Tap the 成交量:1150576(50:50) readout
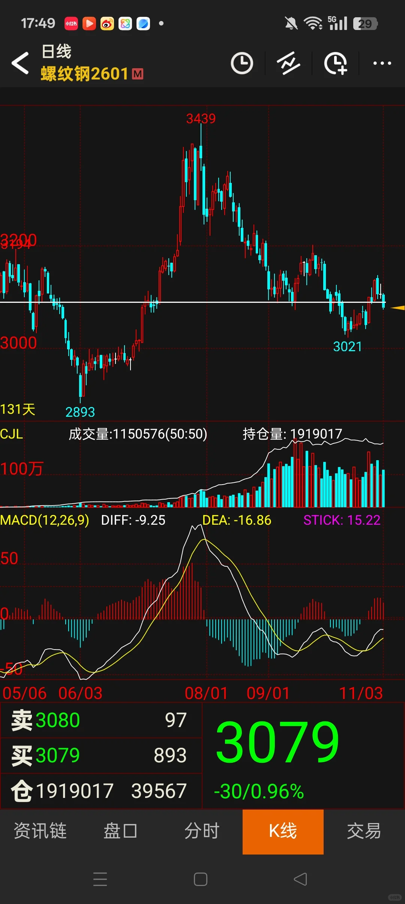This screenshot has height=904, width=405. [x=138, y=434]
